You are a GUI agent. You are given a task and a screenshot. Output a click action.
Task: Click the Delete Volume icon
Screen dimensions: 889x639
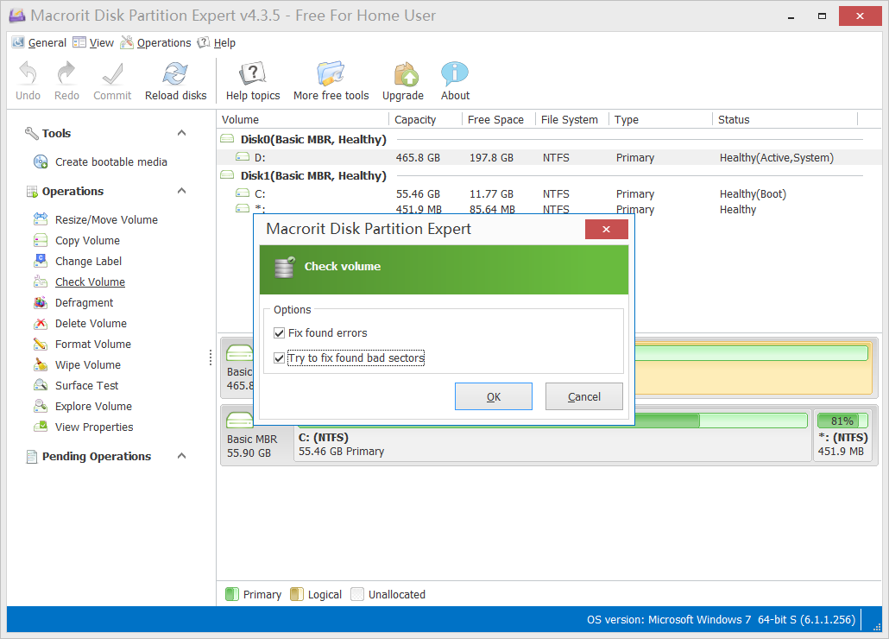(x=41, y=323)
